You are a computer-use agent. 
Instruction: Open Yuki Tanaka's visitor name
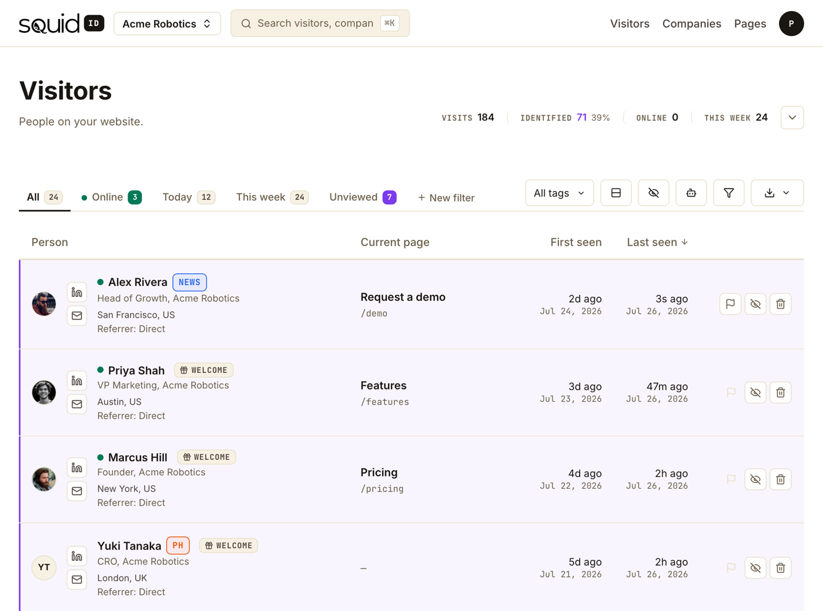coord(129,546)
